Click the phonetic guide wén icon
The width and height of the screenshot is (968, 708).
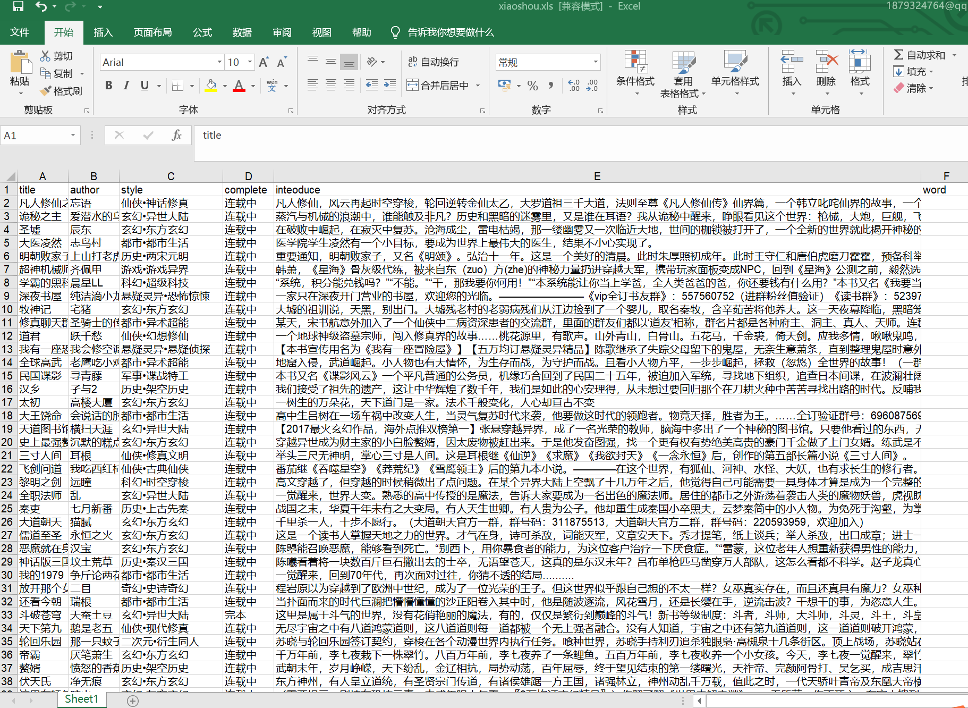tap(272, 85)
